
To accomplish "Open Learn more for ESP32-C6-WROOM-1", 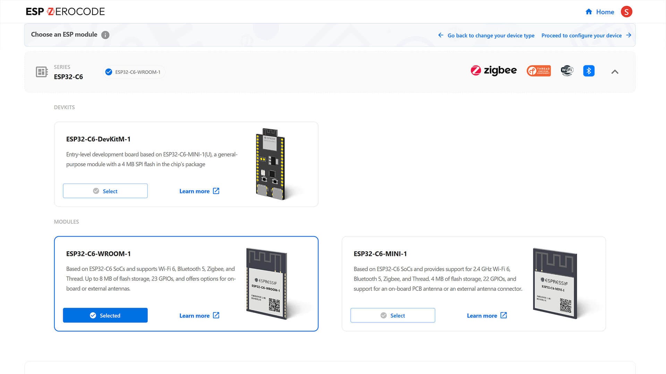I will tap(199, 315).
